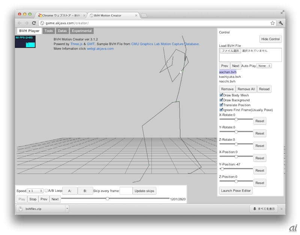Click the file select button
The height and width of the screenshot is (235, 300).
click(230, 51)
